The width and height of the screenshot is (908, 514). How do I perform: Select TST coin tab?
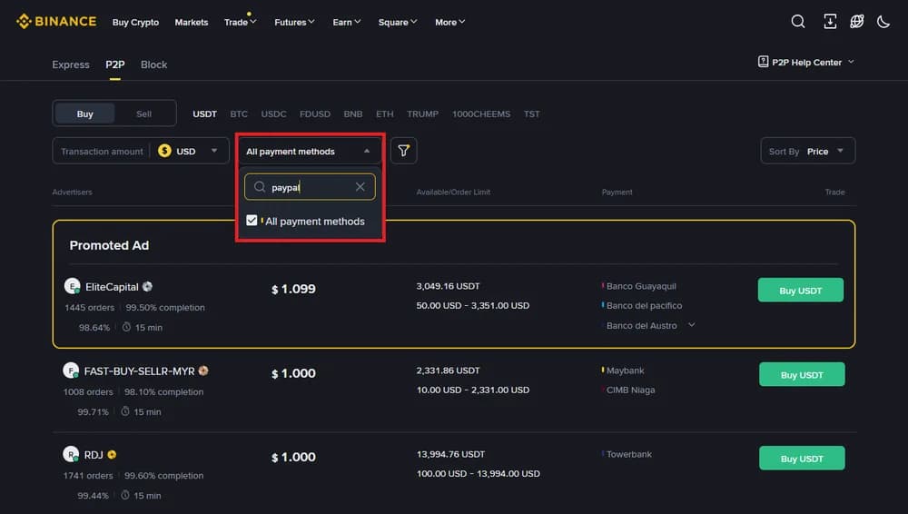531,114
